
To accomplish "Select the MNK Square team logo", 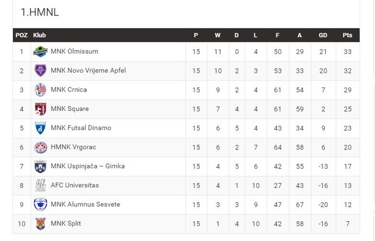I will [x=40, y=109].
